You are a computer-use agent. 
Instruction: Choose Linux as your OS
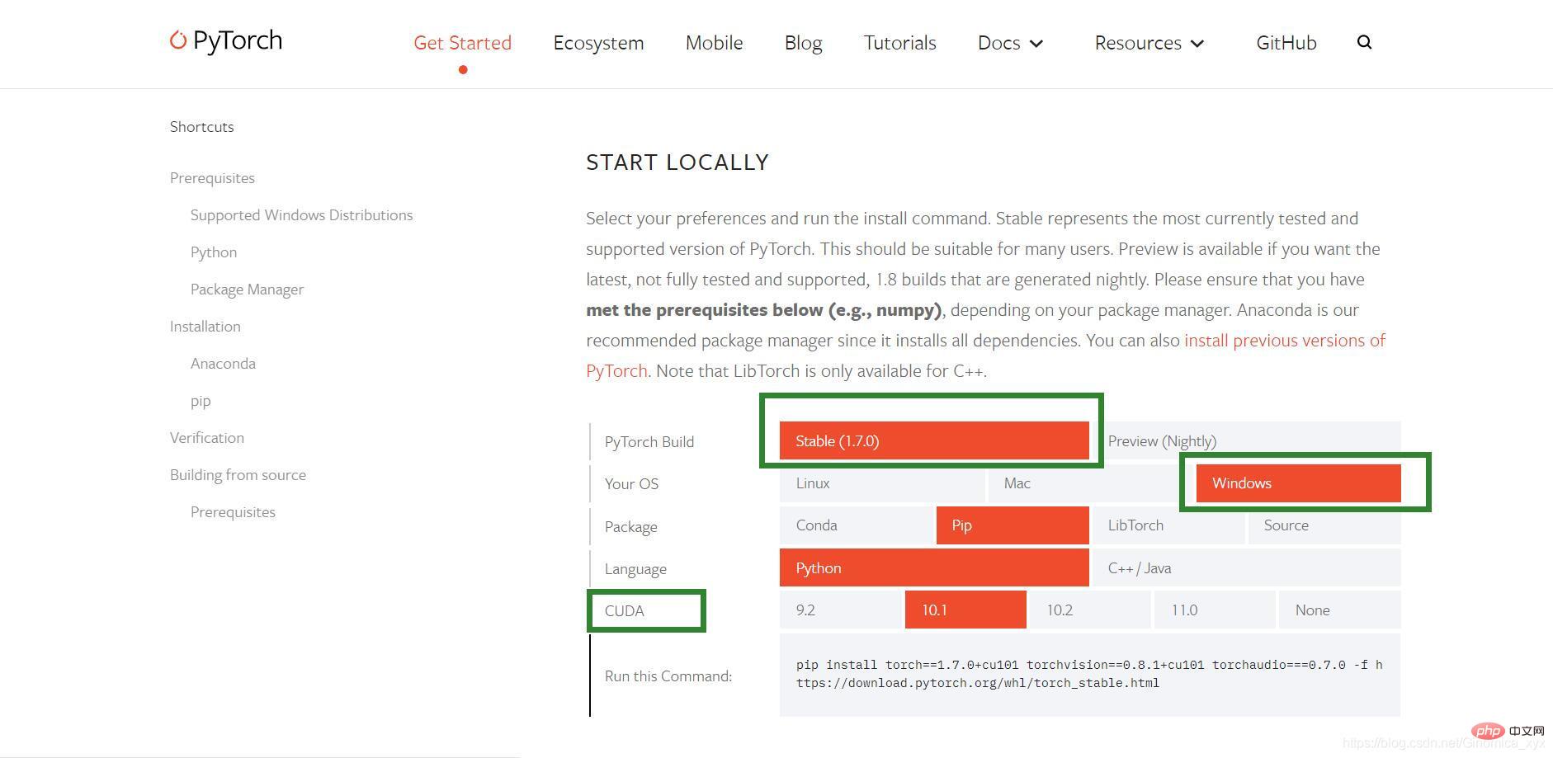881,483
